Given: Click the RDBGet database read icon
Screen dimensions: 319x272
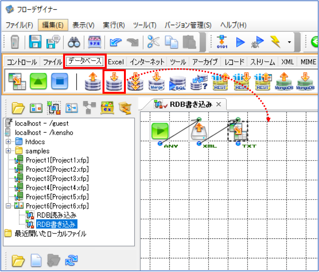Looking at the screenshot, I should [93, 81].
